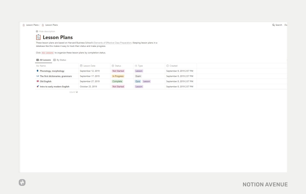Click the search magnifier icon
Viewport: 306px width, 194px height.
click(x=274, y=25)
